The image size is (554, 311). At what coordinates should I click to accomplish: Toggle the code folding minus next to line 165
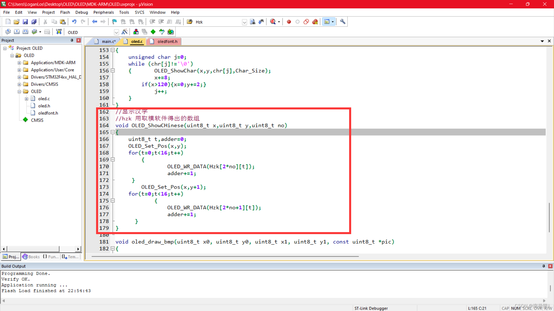(113, 132)
